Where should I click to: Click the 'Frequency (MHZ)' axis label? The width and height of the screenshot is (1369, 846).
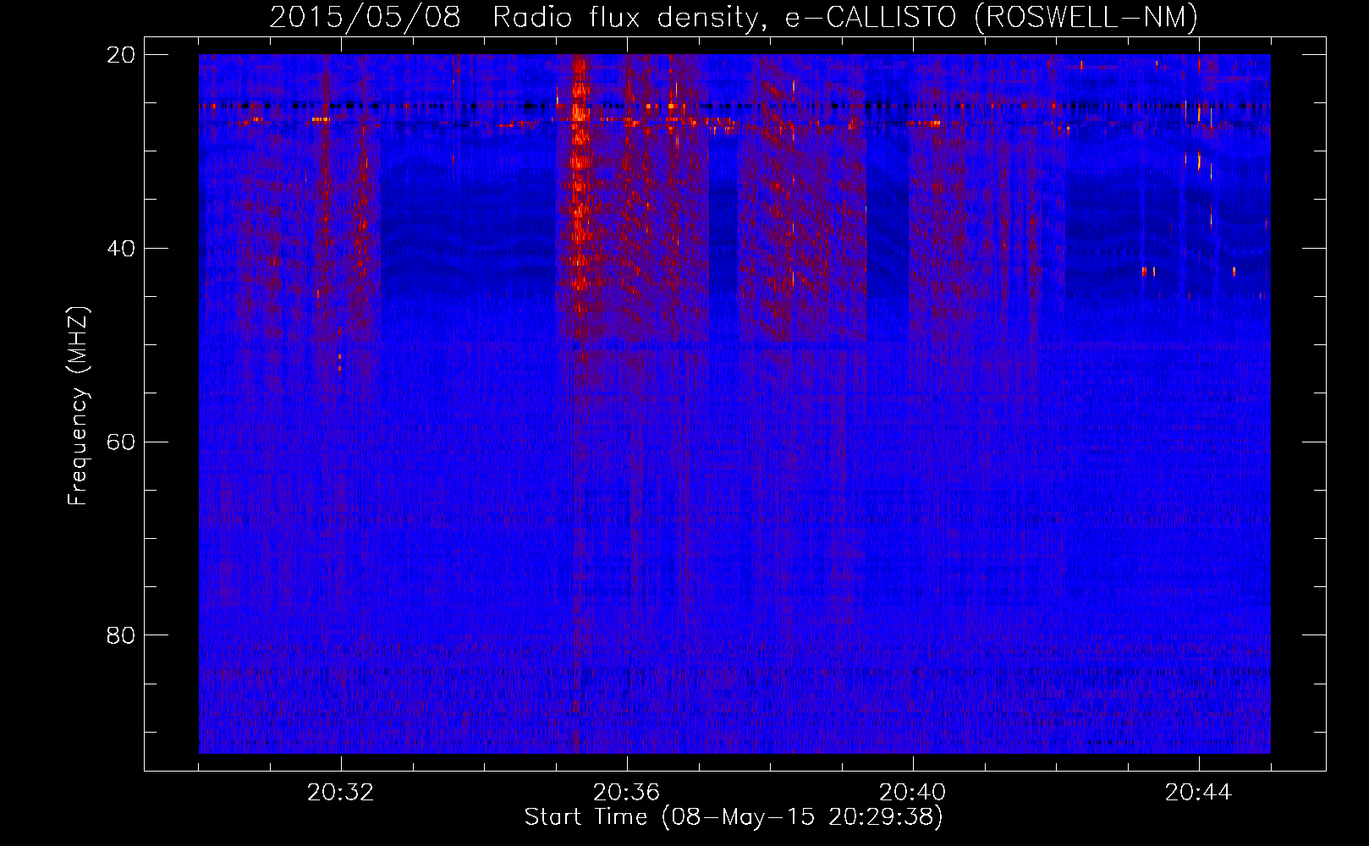pos(78,406)
